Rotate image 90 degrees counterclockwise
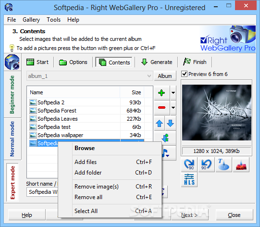The height and width of the screenshot is (227, 260). coord(207,164)
